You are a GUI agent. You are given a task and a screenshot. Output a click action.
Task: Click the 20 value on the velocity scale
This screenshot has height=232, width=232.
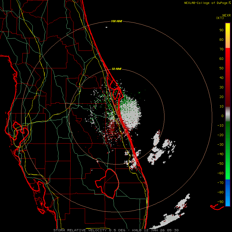pyautogui.click(x=221, y=97)
